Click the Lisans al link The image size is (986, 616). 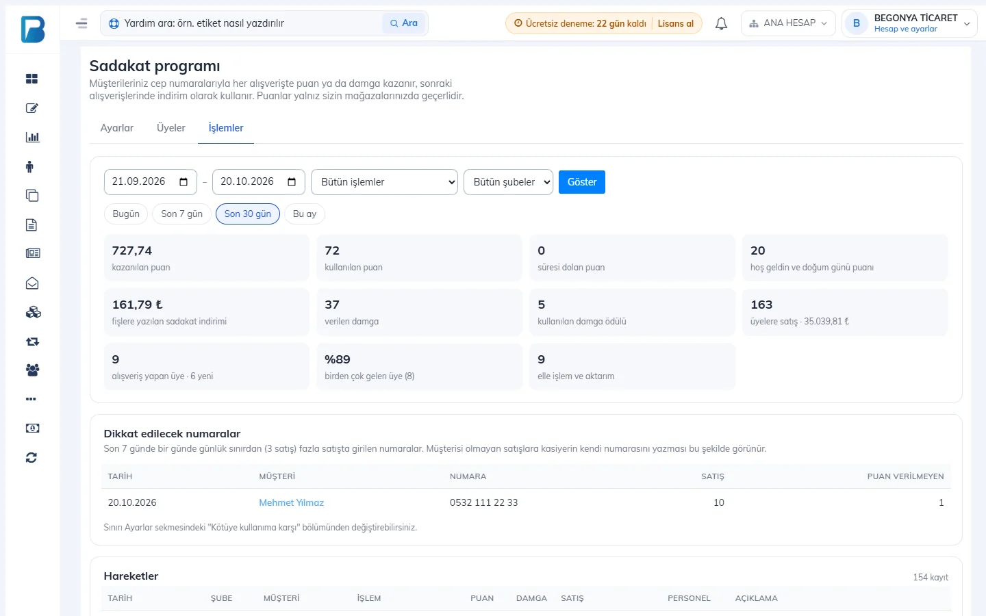pyautogui.click(x=676, y=23)
